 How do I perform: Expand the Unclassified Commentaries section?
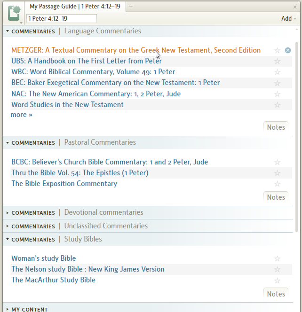(x=8, y=226)
